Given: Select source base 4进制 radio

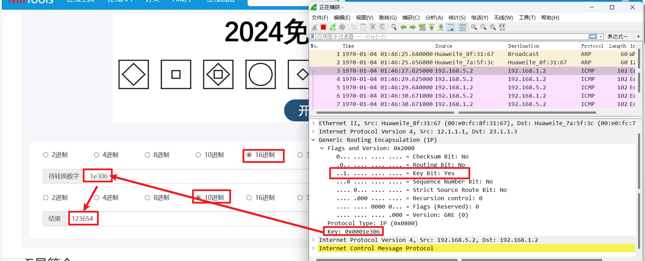Looking at the screenshot, I should click(x=96, y=155).
